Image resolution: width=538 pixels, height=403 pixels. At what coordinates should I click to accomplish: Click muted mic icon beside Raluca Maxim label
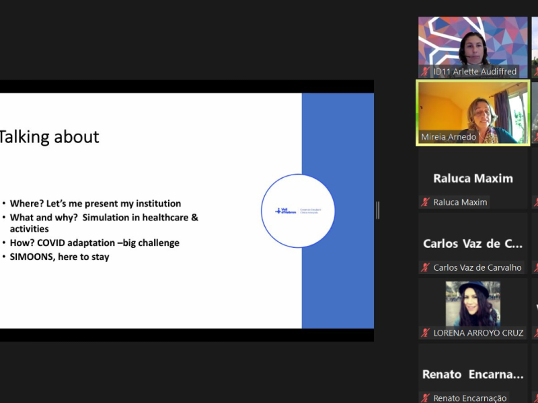pyautogui.click(x=425, y=202)
